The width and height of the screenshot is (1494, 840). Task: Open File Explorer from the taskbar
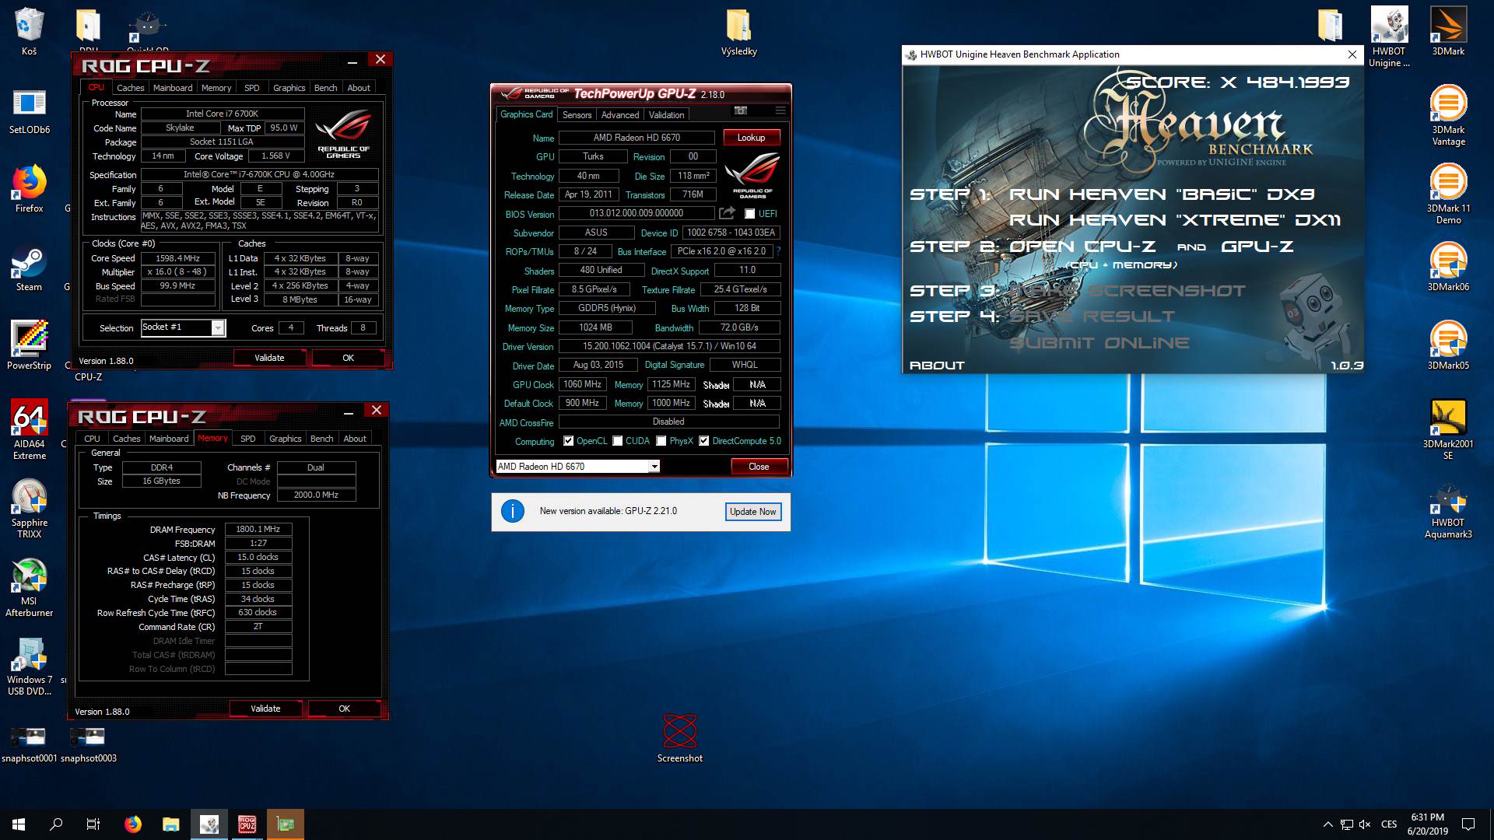tap(170, 824)
